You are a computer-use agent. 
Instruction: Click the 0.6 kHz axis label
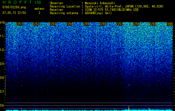pos(2,105)
